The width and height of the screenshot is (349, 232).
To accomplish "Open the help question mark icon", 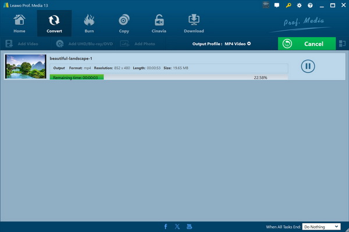I will 310,5.
